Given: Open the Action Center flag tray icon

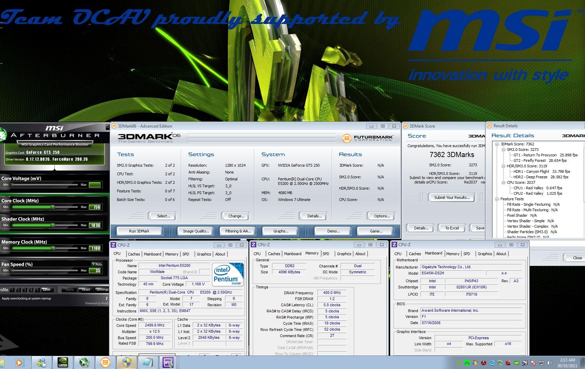Looking at the screenshot, I should (x=533, y=363).
